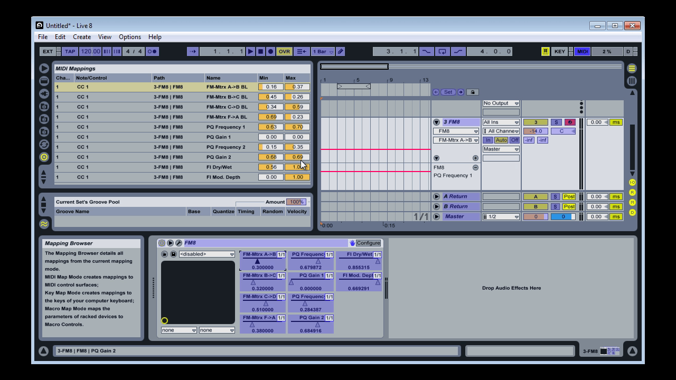Image resolution: width=676 pixels, height=380 pixels.
Task: Solo the 3 FM8 track
Action: click(556, 122)
